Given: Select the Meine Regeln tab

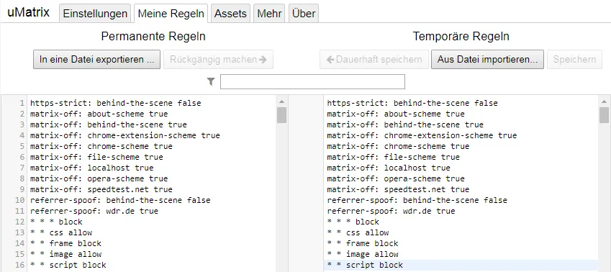Looking at the screenshot, I should (x=171, y=14).
